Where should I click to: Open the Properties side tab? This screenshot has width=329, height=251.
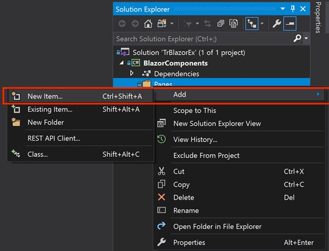click(318, 18)
